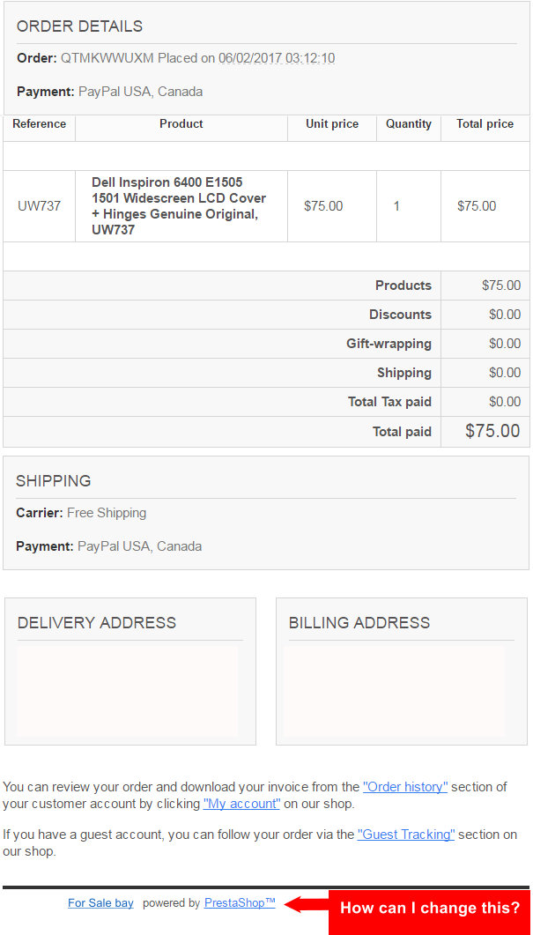This screenshot has height=935, width=533.
Task: Click the "Quantity" column header
Action: [409, 124]
